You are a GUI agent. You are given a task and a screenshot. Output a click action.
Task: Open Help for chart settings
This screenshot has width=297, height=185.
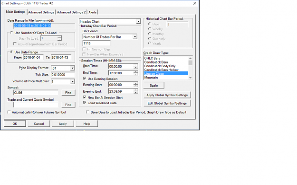87,123
